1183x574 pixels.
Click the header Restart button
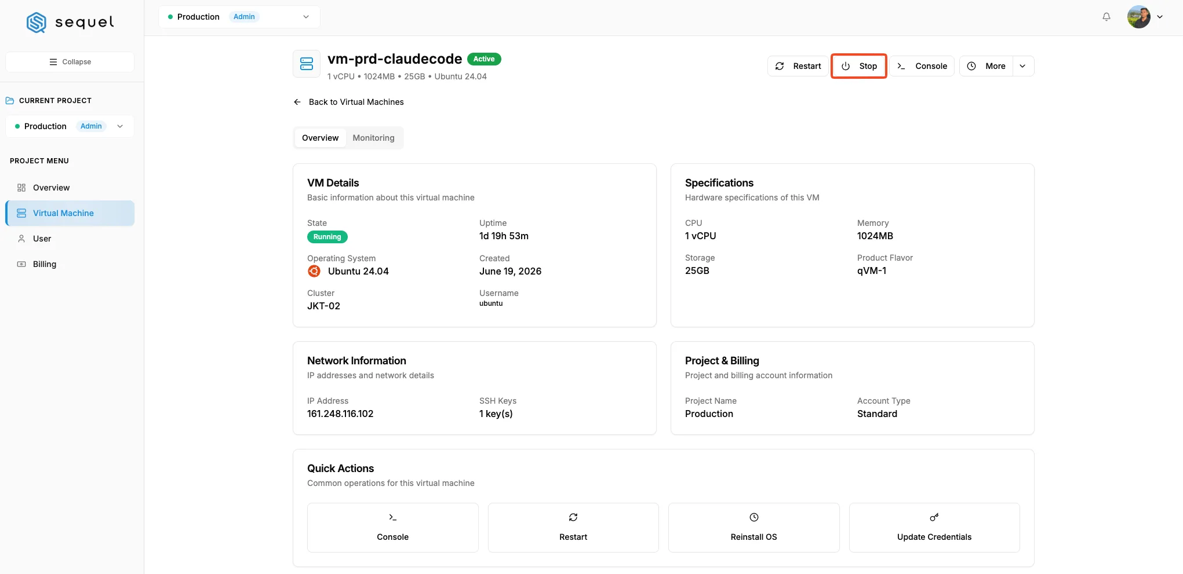pos(798,66)
